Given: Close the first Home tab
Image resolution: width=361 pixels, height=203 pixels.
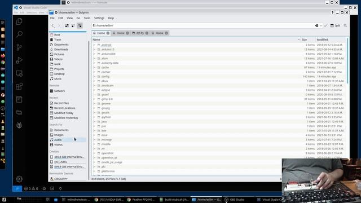Looking at the screenshot, I should [x=108, y=33].
